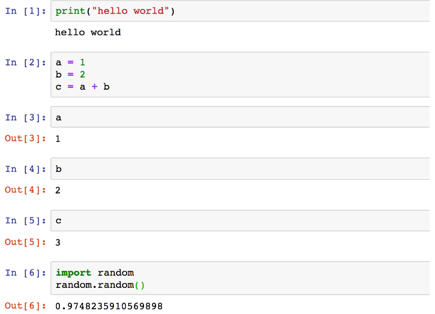Focus the In [4] cell containing "b"

[x=239, y=169]
